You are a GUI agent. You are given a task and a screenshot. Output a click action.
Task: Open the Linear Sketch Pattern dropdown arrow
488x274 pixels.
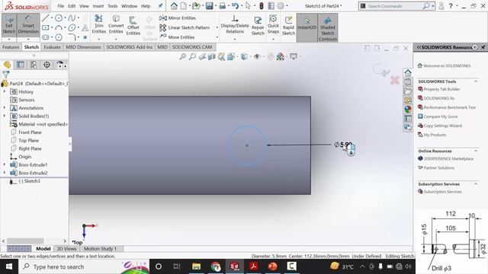[x=217, y=27]
